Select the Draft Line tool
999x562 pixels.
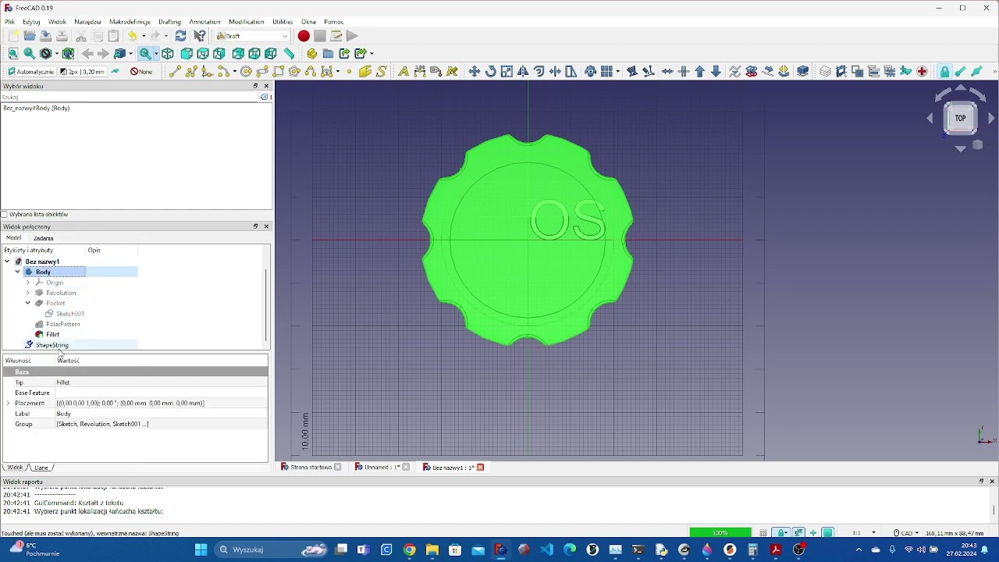tap(175, 72)
